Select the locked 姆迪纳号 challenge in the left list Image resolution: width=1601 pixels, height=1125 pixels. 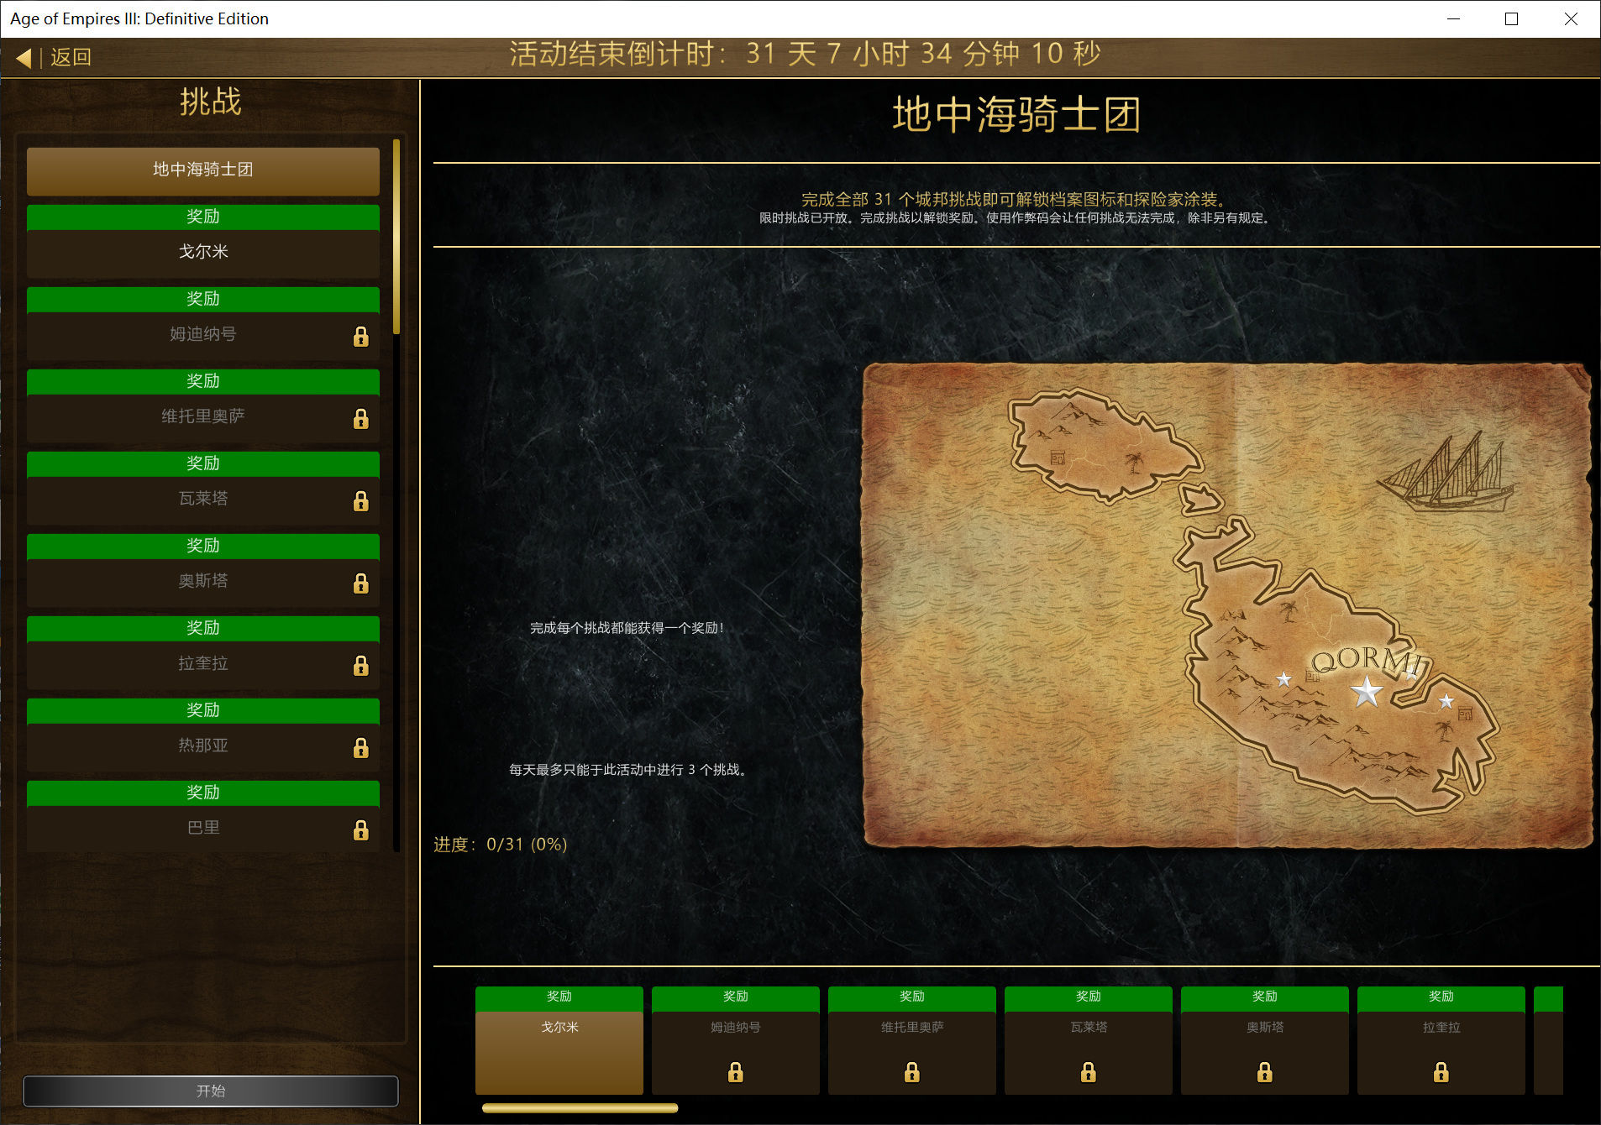pyautogui.click(x=203, y=335)
